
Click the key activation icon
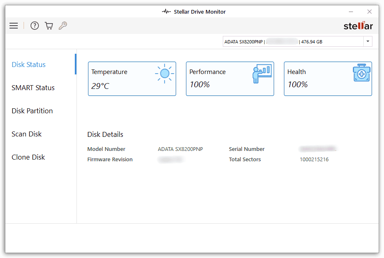click(x=63, y=26)
